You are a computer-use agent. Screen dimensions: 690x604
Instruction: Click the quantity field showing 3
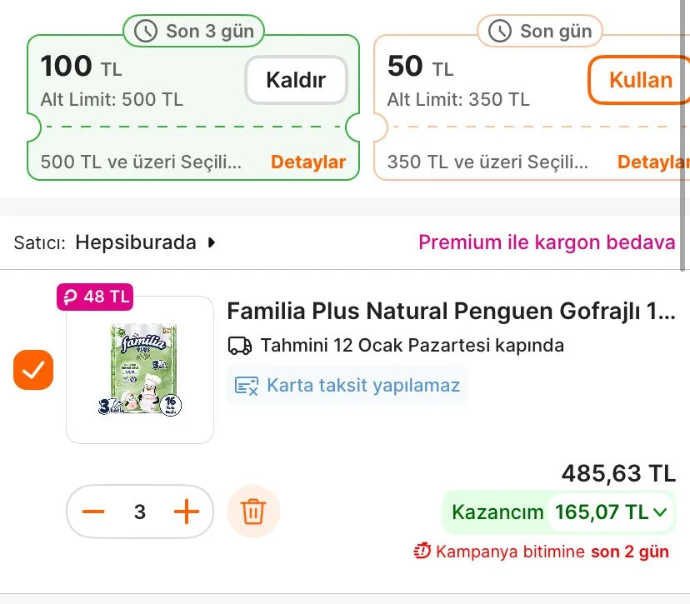[x=140, y=512]
